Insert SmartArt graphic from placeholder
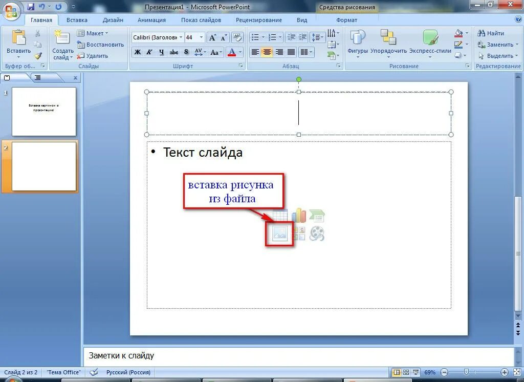 click(317, 216)
